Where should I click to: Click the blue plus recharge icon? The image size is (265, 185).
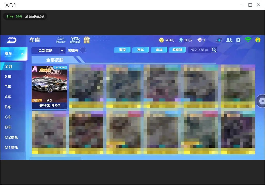219,40
